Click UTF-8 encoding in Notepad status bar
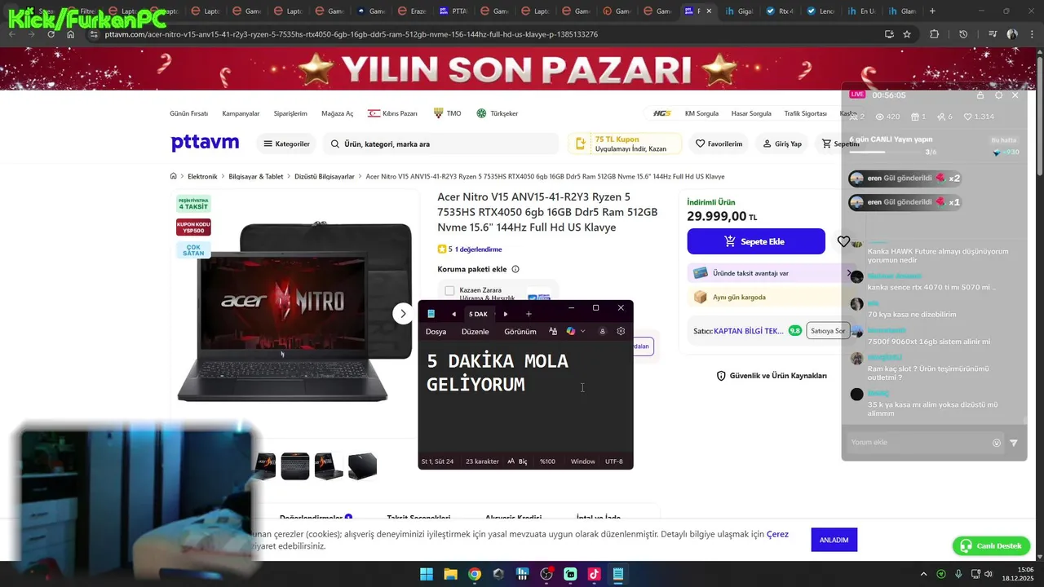 (613, 461)
